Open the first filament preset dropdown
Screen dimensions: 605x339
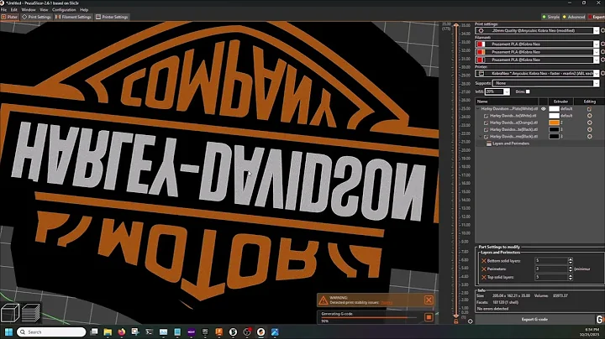tap(596, 44)
